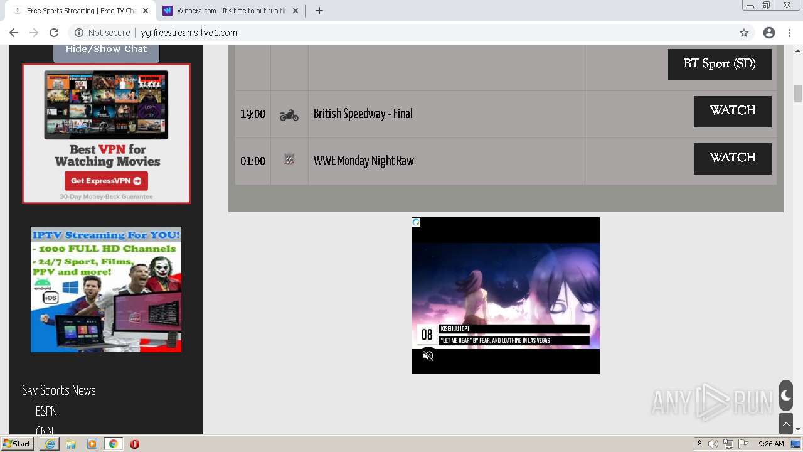Toggle dark mode moon button
The image size is (803, 452).
pyautogui.click(x=786, y=395)
